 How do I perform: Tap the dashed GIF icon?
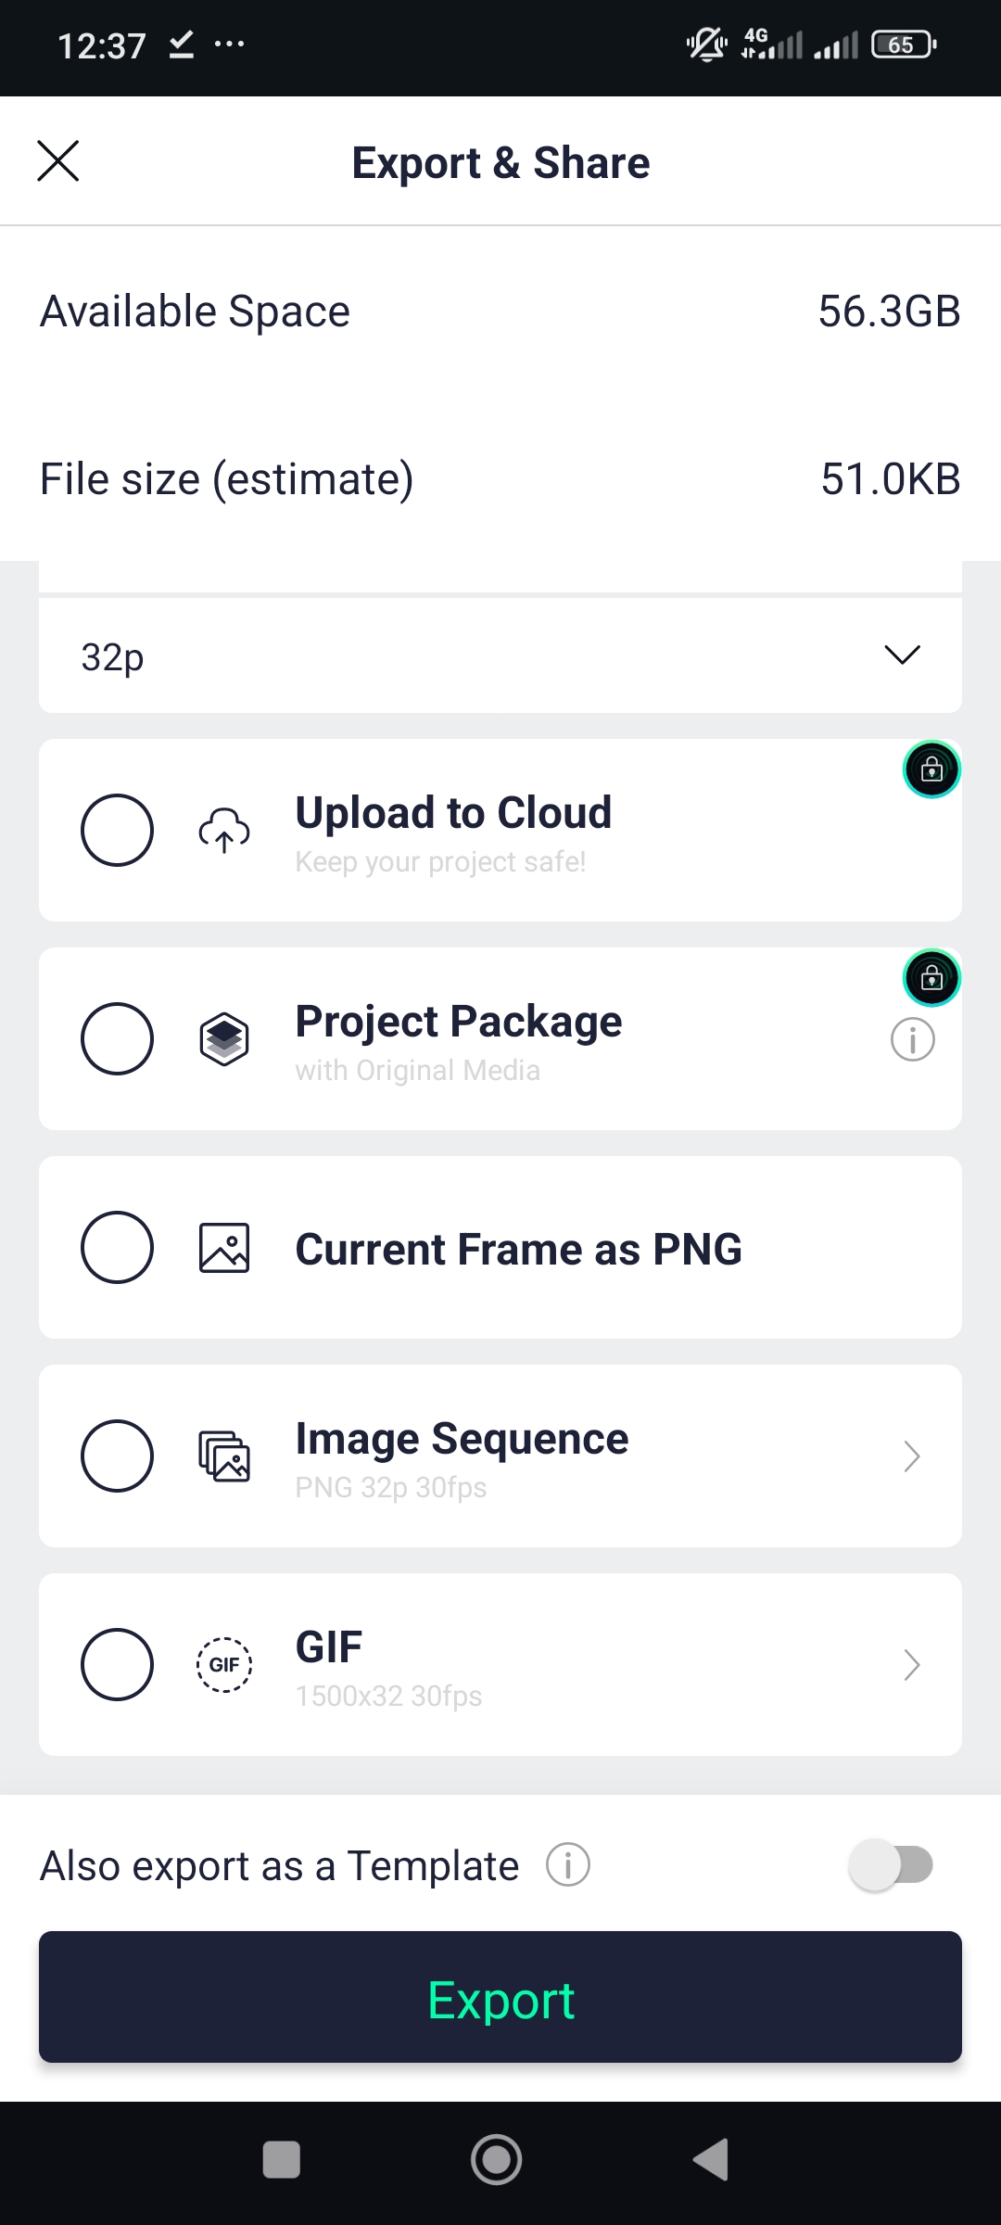coord(224,1664)
